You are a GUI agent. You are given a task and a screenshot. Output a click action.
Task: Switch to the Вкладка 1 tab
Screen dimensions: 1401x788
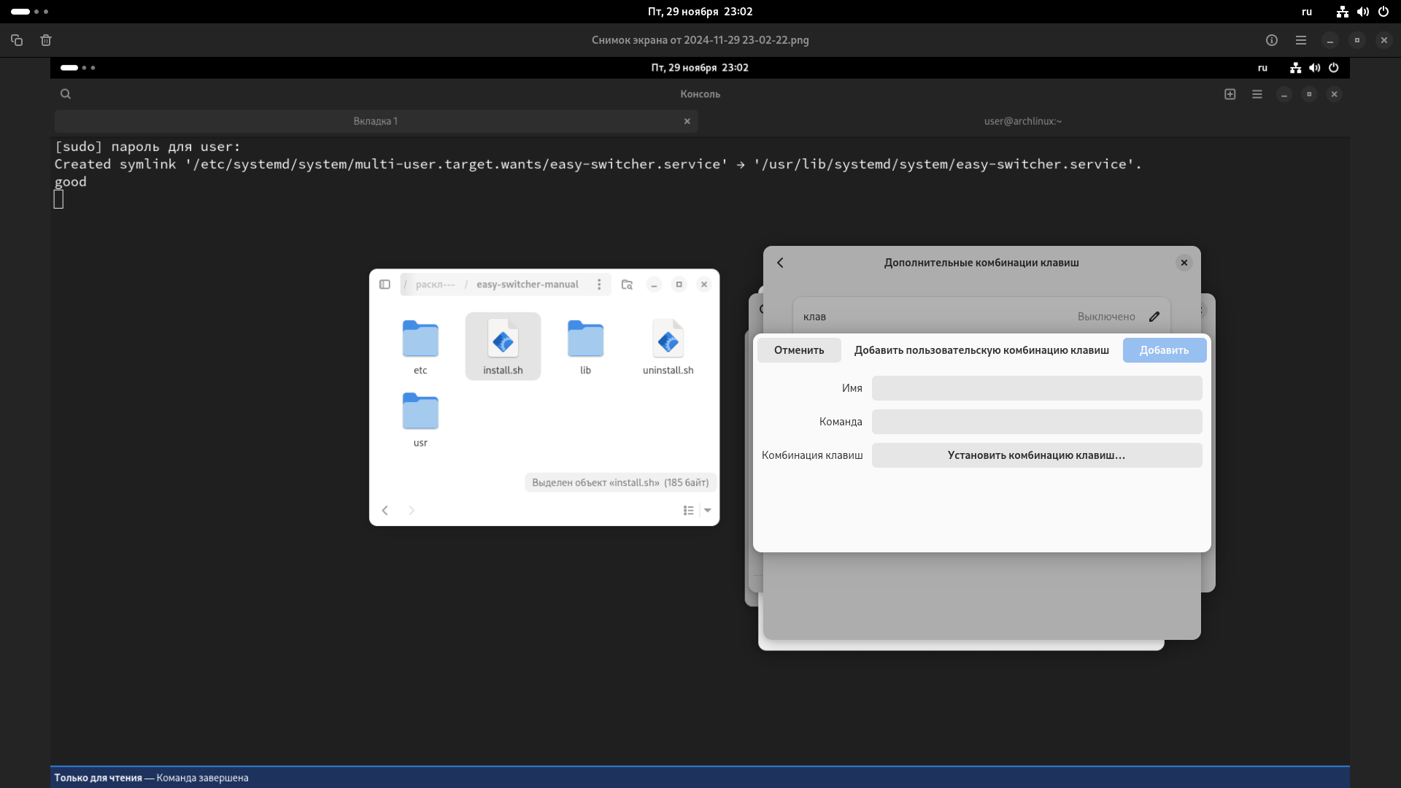click(376, 121)
